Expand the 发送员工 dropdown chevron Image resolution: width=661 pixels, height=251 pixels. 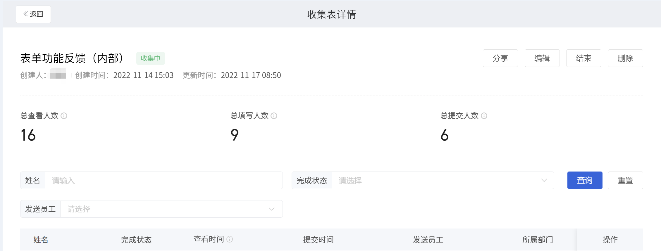pos(272,209)
